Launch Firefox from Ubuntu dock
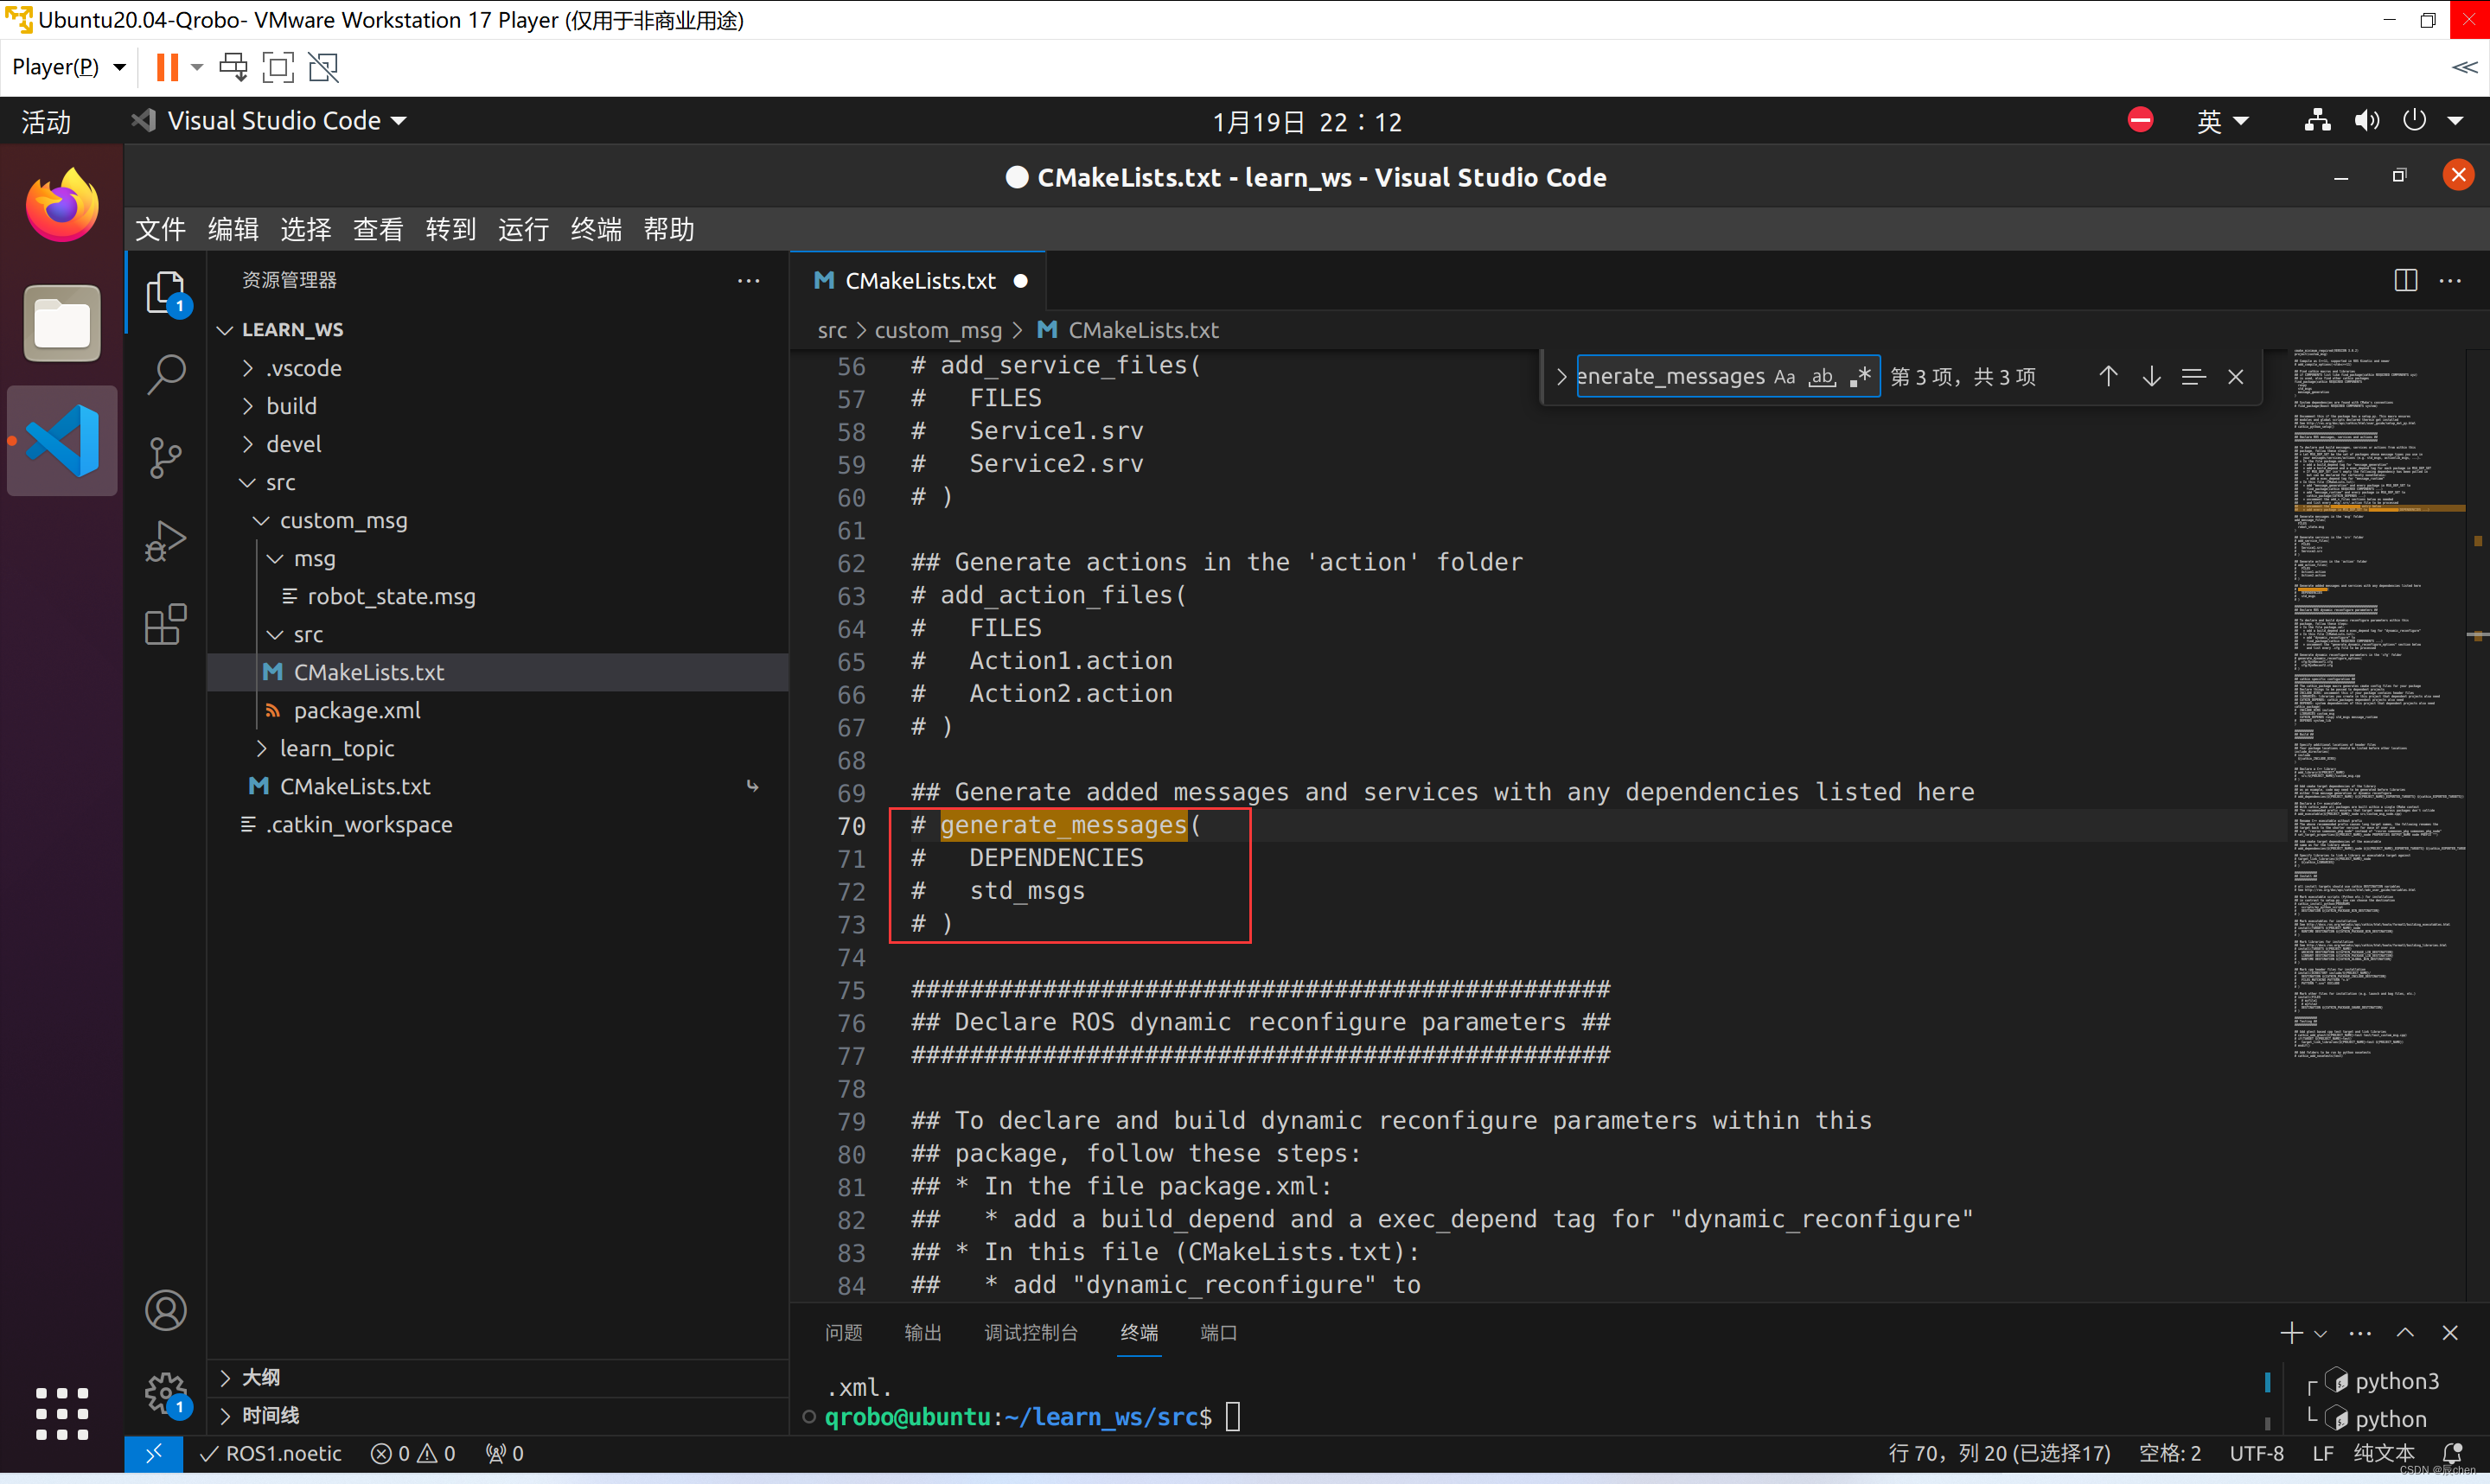The height and width of the screenshot is (1484, 2490). (x=62, y=205)
